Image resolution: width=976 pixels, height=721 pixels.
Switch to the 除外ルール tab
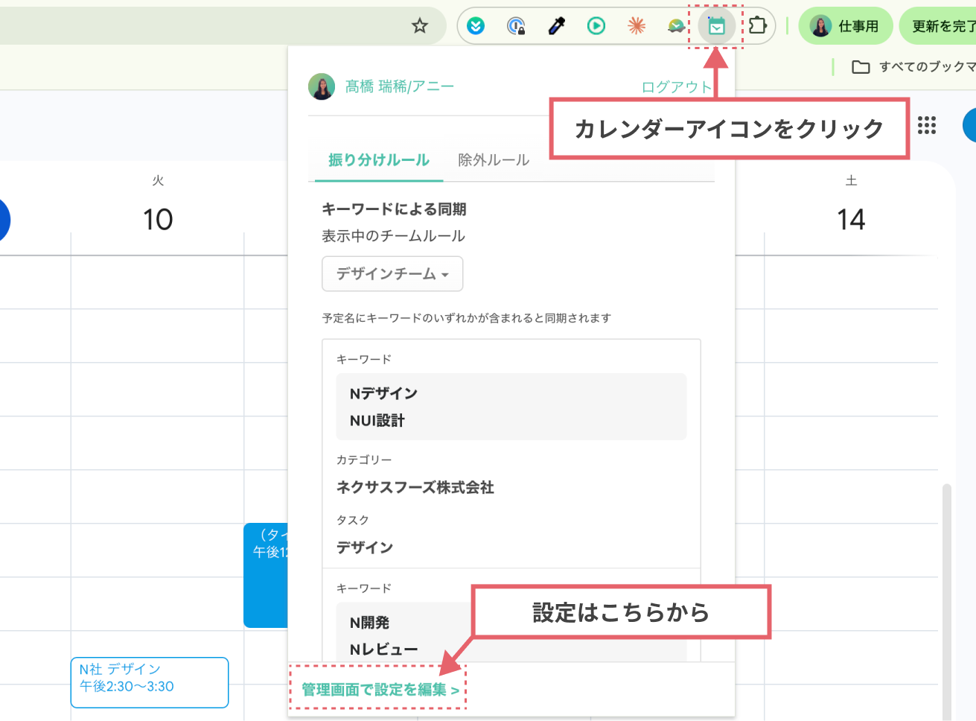point(494,159)
